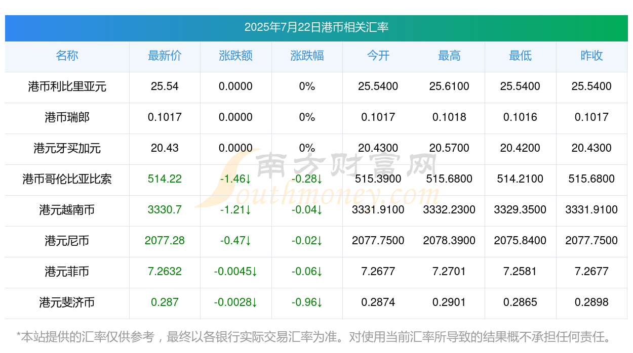Select the 港币利比里亚元 row name

click(67, 86)
